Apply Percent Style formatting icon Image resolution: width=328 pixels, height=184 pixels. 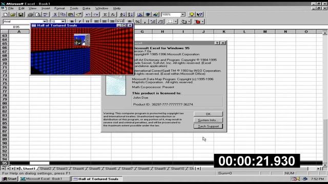[137, 21]
